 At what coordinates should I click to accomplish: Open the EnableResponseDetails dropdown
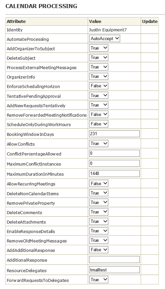[99, 231]
